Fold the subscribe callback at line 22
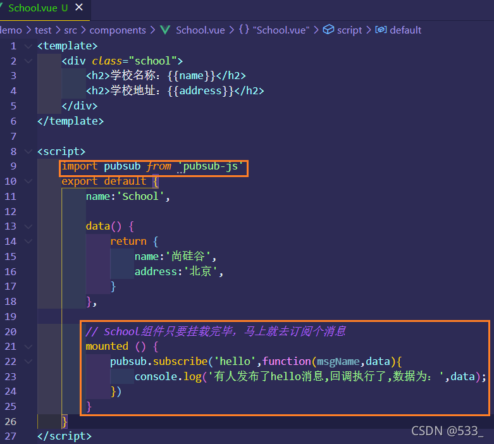Screen dimensions: 494x444 (x=28, y=362)
